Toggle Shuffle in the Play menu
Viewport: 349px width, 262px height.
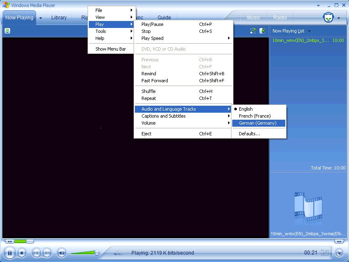pos(183,91)
